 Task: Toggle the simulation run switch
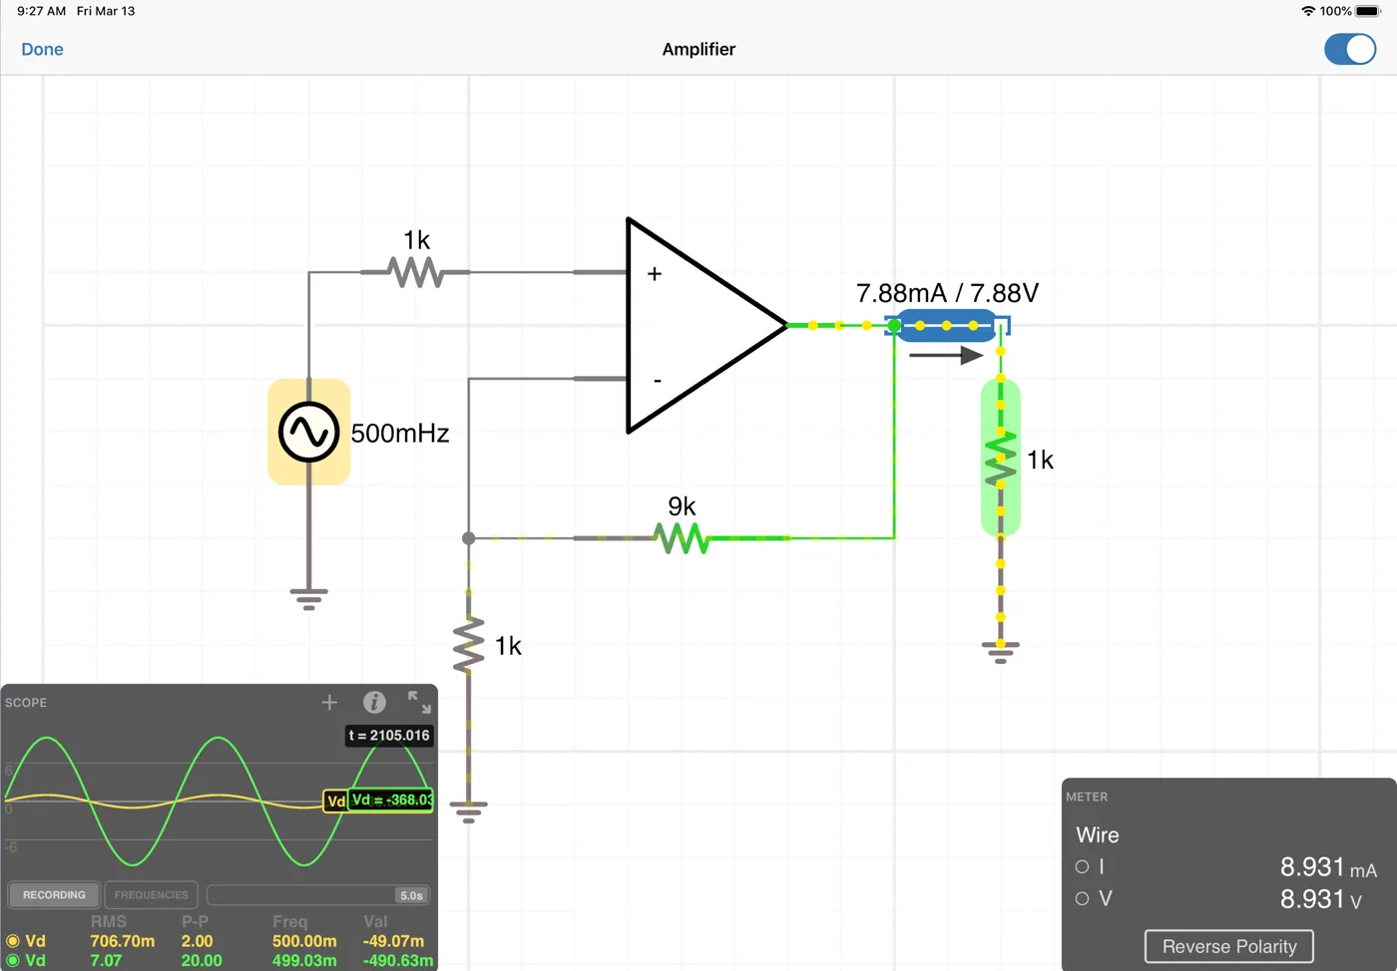click(x=1350, y=49)
